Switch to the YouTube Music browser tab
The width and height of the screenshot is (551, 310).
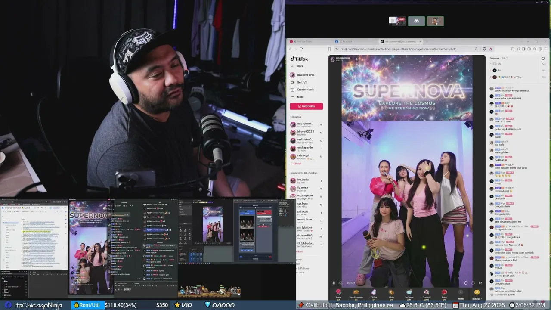pyautogui.click(x=309, y=42)
